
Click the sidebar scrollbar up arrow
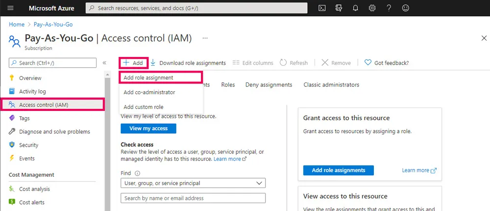tap(107, 75)
